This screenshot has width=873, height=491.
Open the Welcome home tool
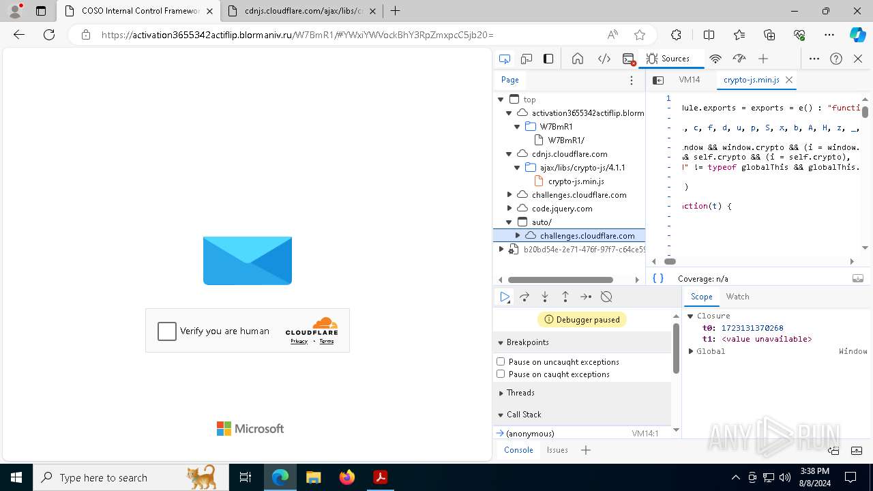point(578,59)
